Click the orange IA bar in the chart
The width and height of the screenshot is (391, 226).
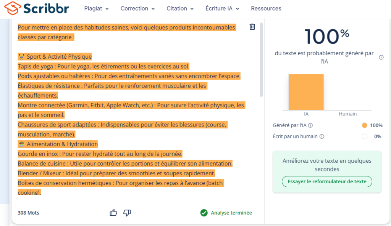click(x=306, y=92)
